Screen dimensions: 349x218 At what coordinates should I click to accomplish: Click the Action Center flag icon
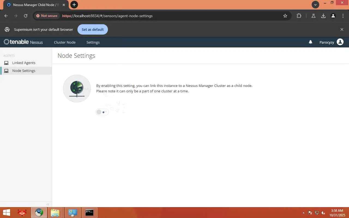point(310,213)
